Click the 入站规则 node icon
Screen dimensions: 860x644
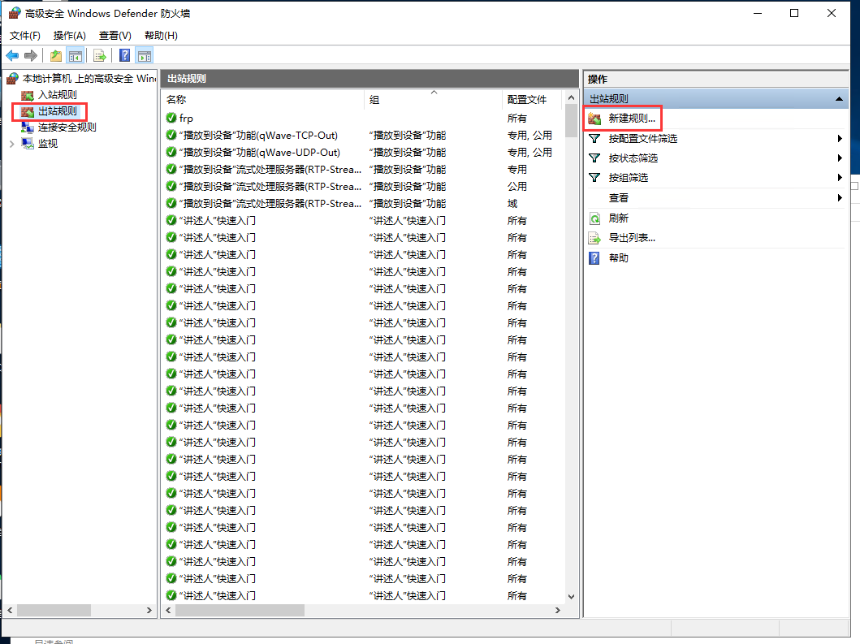point(28,95)
